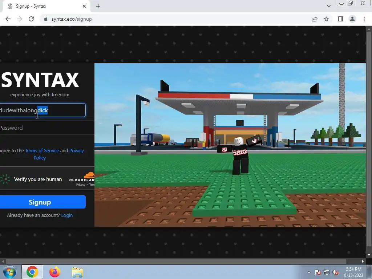Viewport: 372px width, 279px height.
Task: Share this page with the share icon
Action: pos(315,19)
